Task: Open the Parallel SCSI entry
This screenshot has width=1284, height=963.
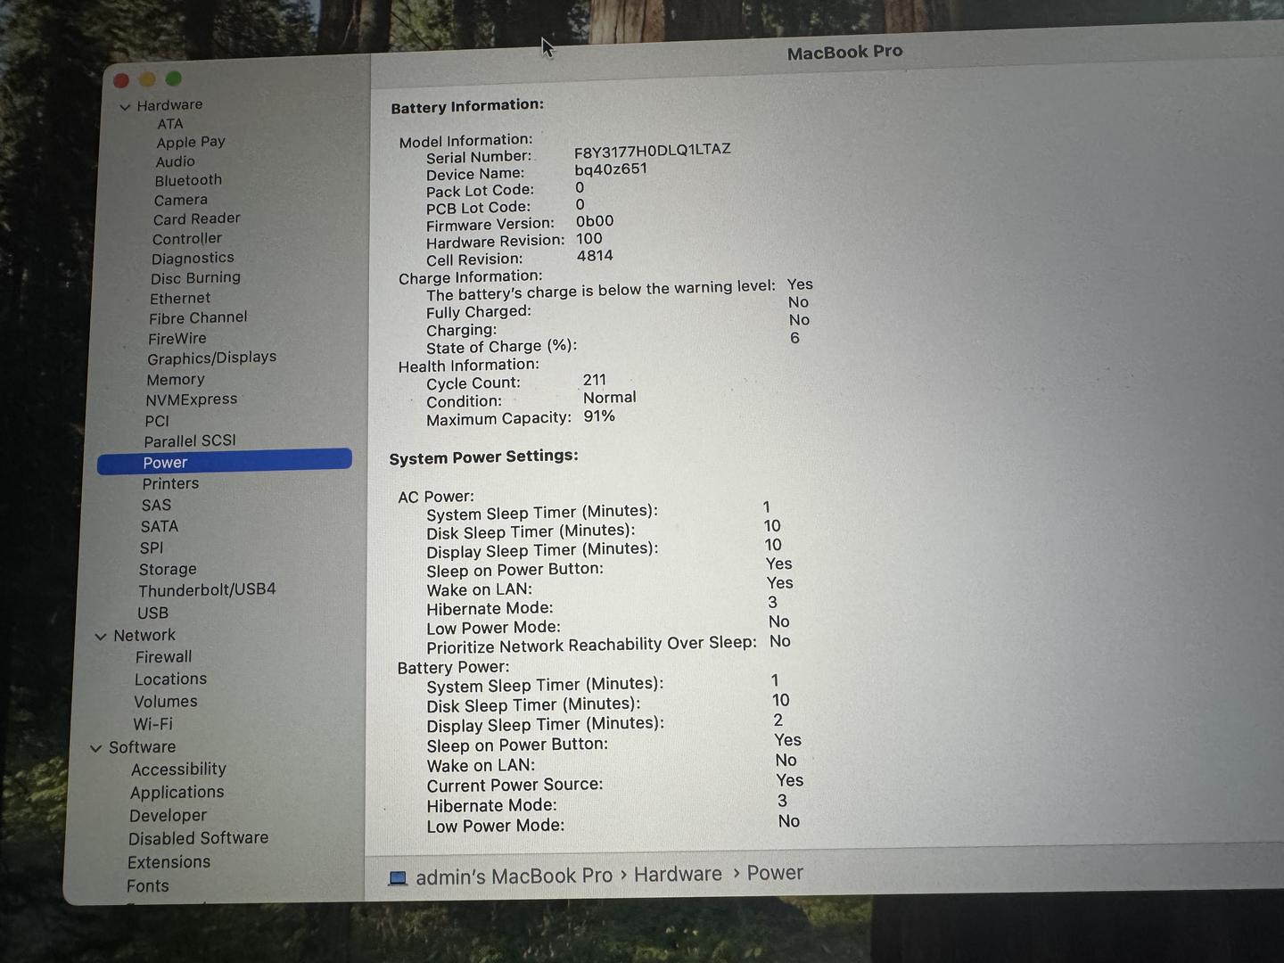Action: (190, 441)
